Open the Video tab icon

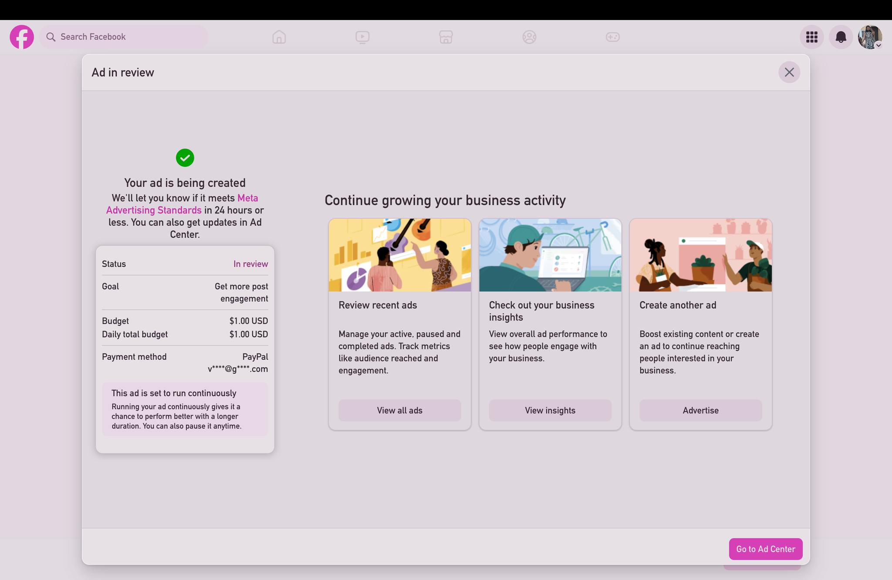point(362,37)
